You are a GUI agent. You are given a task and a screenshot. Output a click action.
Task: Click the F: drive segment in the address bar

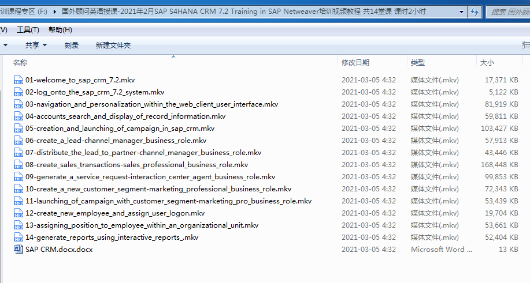(24, 12)
